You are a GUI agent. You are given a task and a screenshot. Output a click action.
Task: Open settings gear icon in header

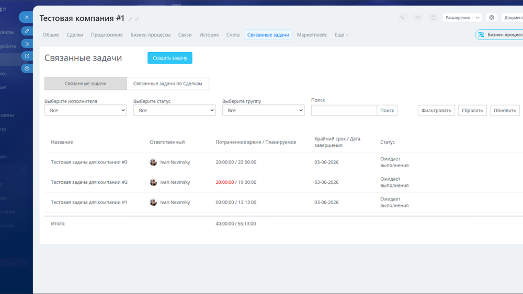coord(492,17)
